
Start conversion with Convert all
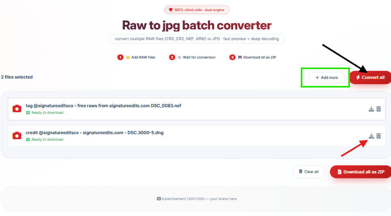click(370, 77)
